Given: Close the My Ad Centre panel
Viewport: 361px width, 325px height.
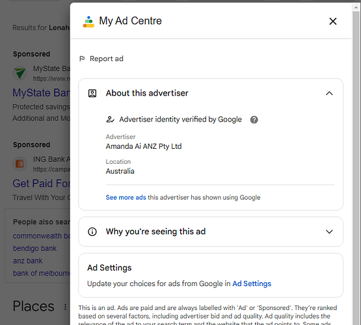Looking at the screenshot, I should point(332,21).
